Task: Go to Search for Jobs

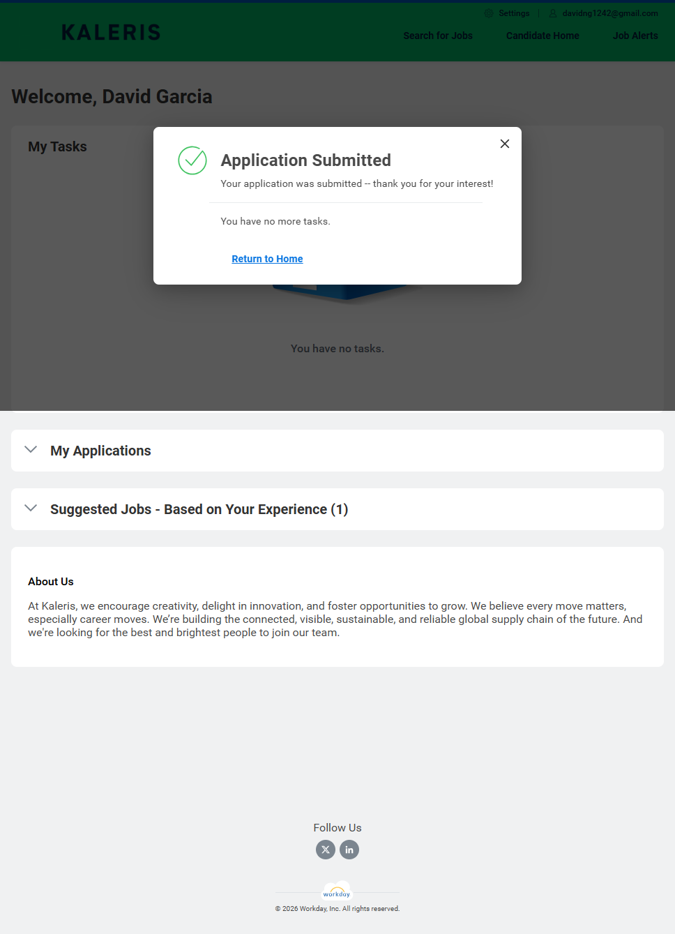Action: point(438,36)
